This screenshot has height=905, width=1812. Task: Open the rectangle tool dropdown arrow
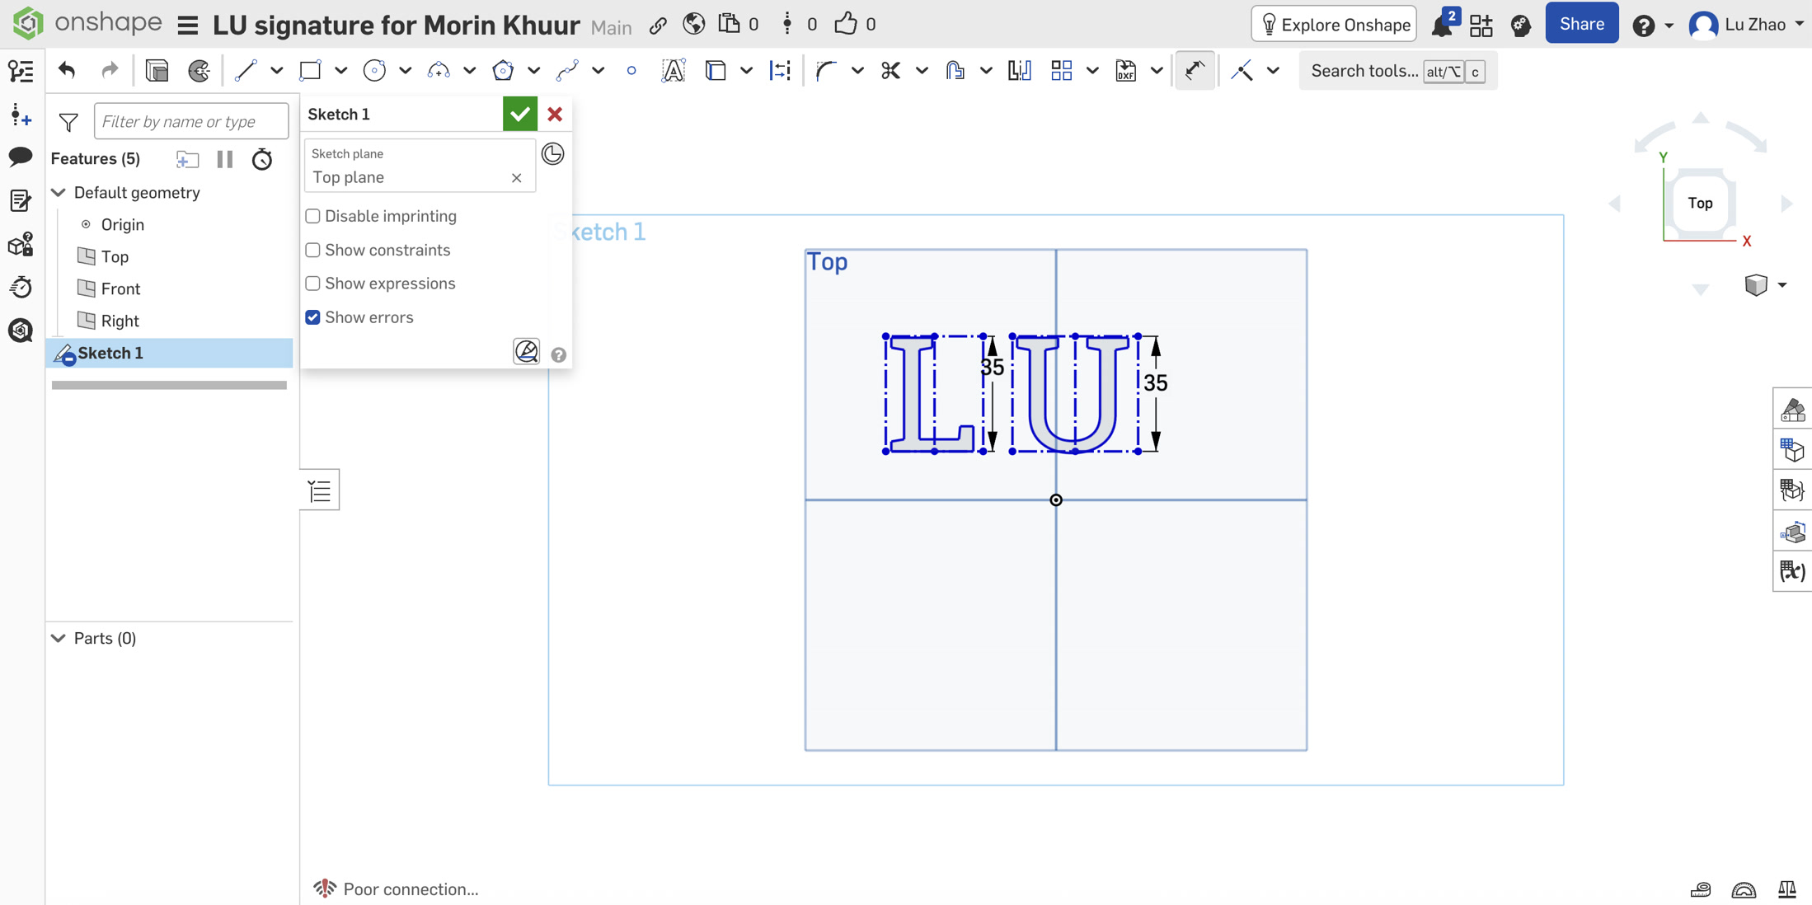tap(341, 71)
